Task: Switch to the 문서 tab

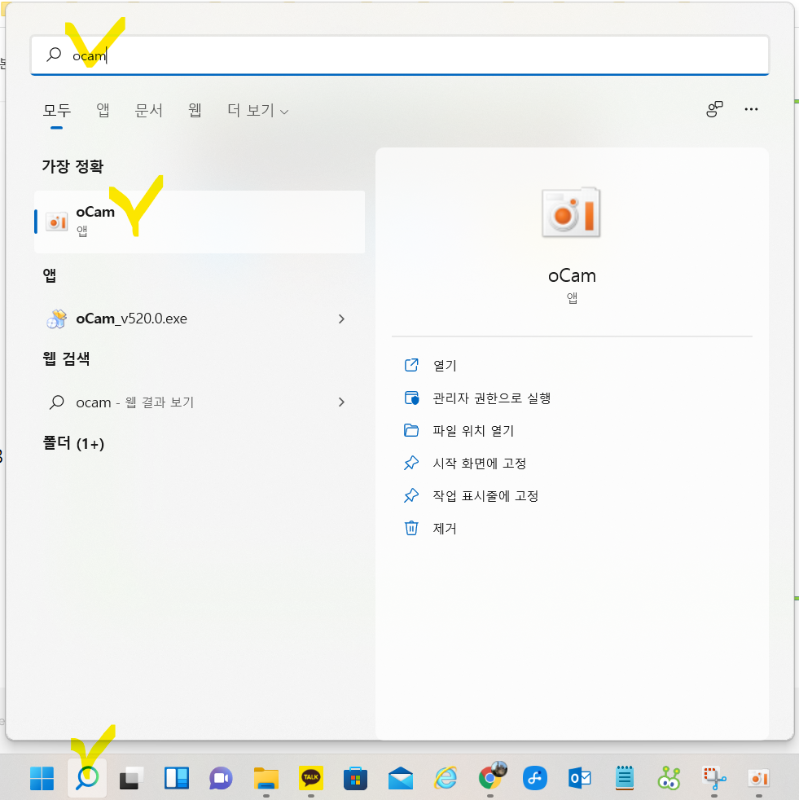Action: [148, 110]
